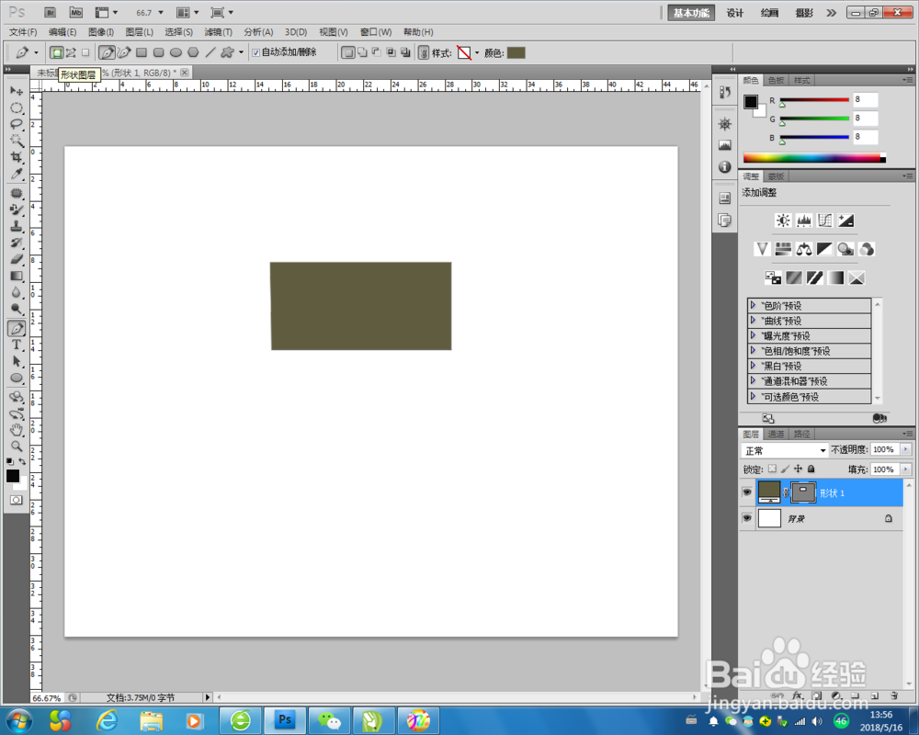Toggle the 自动添加/删除 checkbox

pyautogui.click(x=255, y=52)
